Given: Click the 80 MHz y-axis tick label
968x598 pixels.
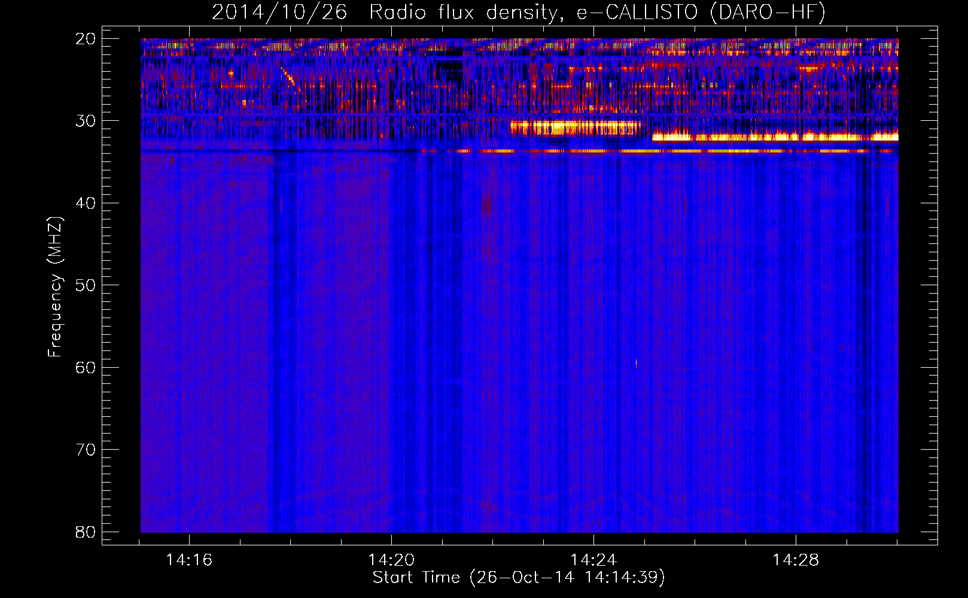Looking at the screenshot, I should tap(86, 532).
